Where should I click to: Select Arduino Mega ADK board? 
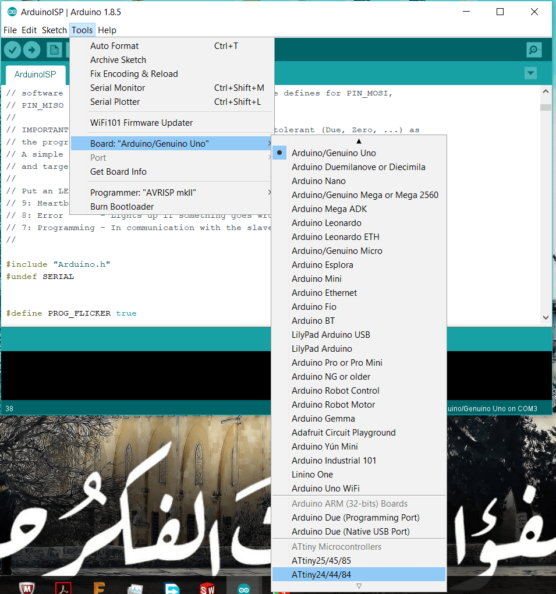[x=359, y=209]
